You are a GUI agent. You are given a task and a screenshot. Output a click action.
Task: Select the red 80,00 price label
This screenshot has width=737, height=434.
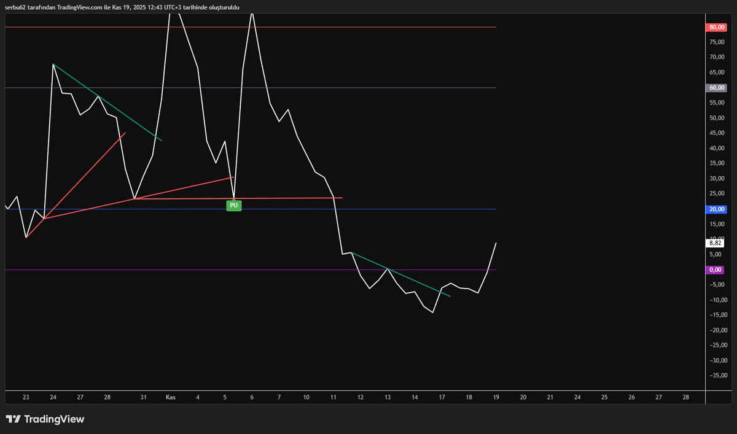(x=716, y=27)
